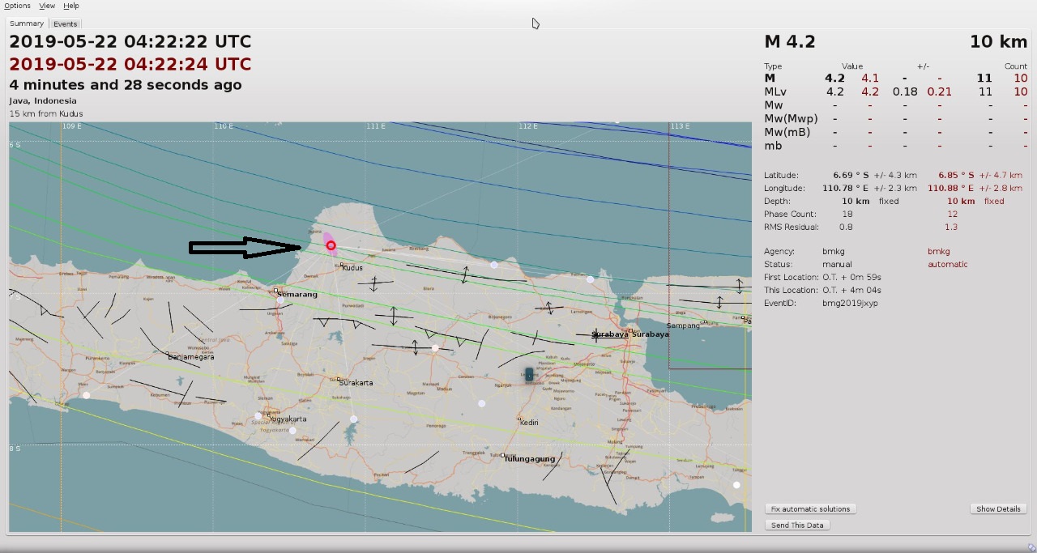This screenshot has width=1037, height=553.
Task: Select the Kediri city label on map
Action: [x=529, y=423]
